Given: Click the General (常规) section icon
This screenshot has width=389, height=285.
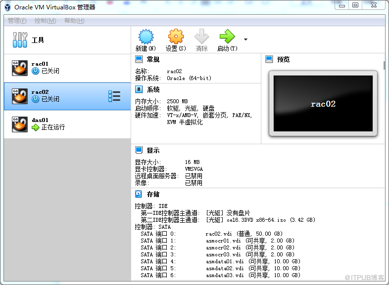Looking at the screenshot, I should tap(139, 59).
